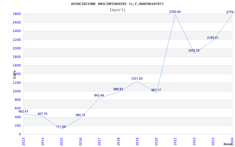Click the 2017 year axis label
The width and height of the screenshot is (235, 147).
click(x=99, y=142)
